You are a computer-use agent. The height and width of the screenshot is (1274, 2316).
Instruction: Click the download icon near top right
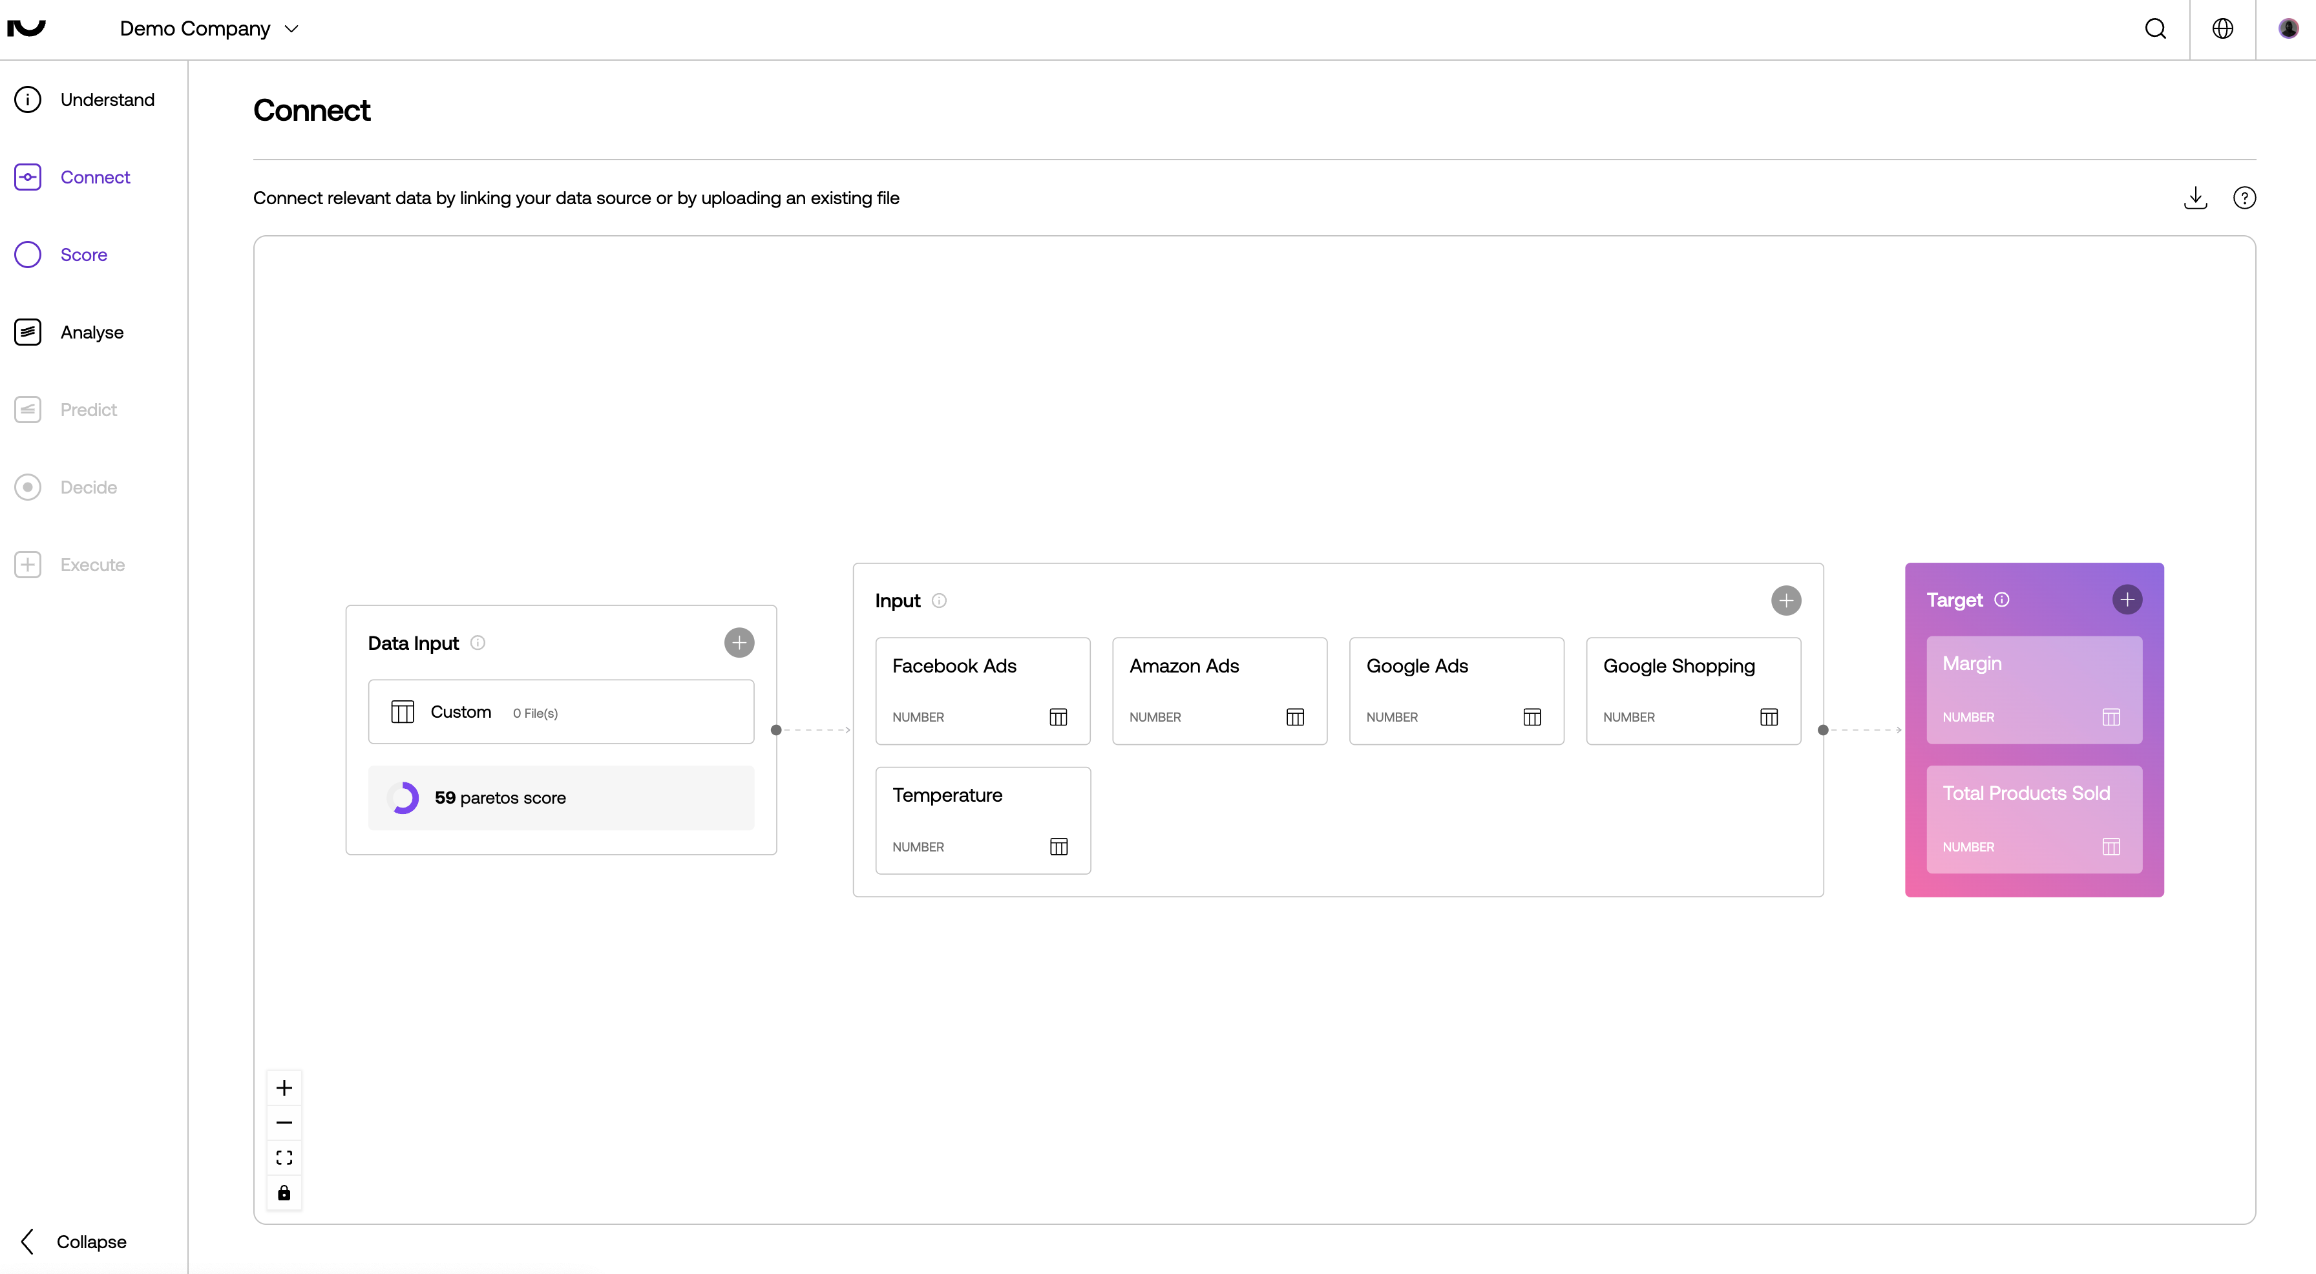[2195, 198]
